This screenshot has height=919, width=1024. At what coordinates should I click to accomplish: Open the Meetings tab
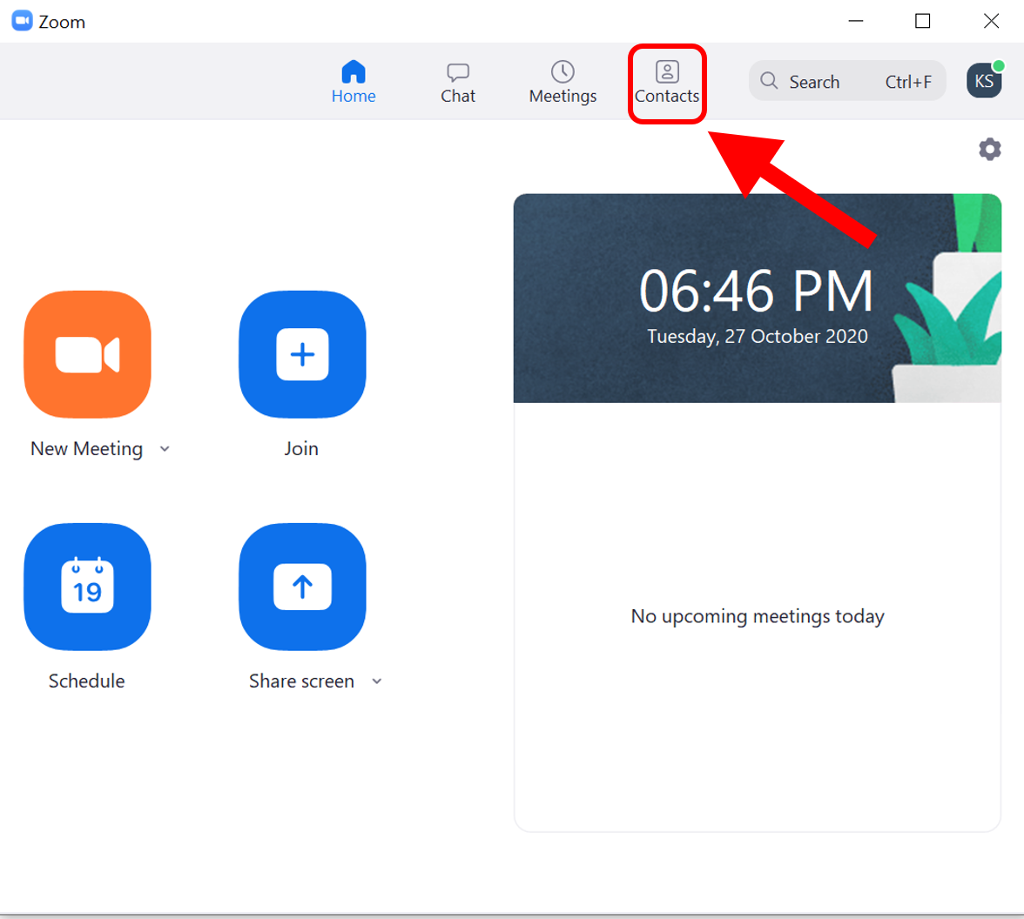(563, 82)
